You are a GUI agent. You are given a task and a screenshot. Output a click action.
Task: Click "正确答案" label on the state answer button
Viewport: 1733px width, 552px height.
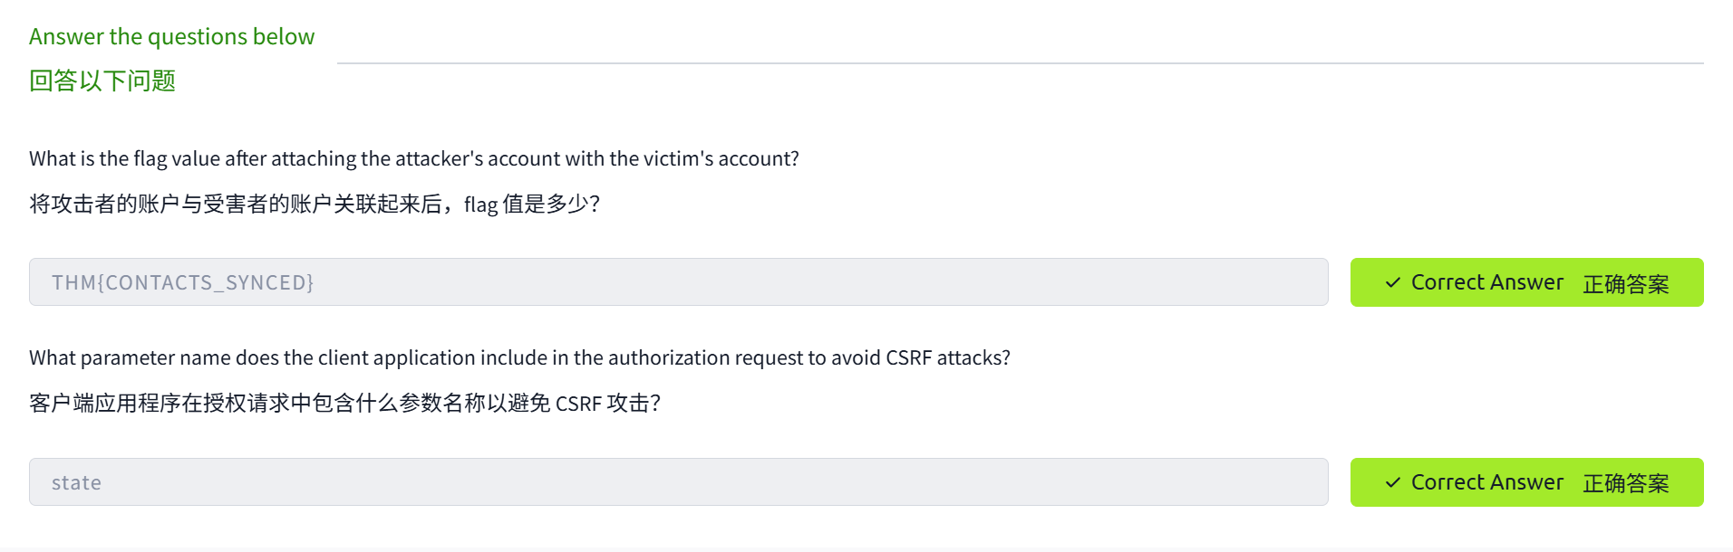[1625, 484]
